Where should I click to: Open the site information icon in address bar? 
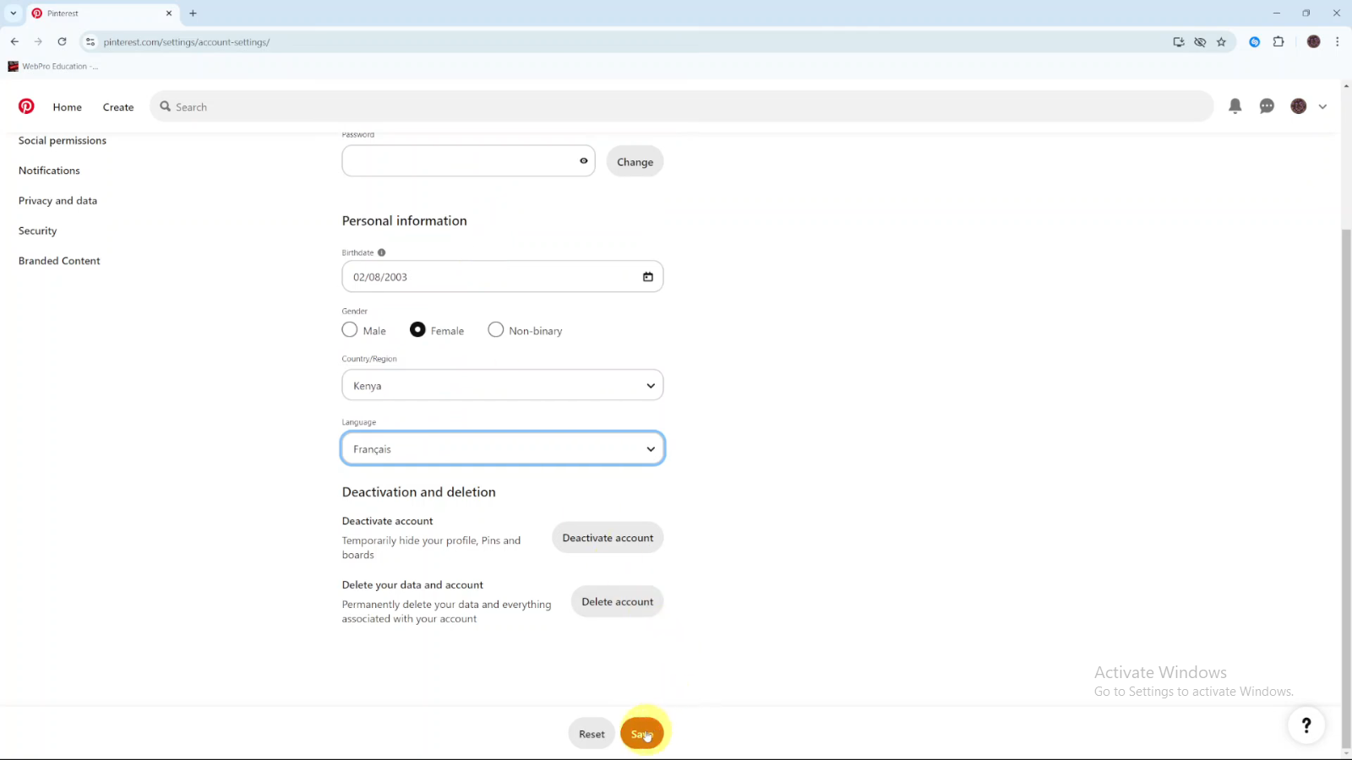click(x=90, y=41)
